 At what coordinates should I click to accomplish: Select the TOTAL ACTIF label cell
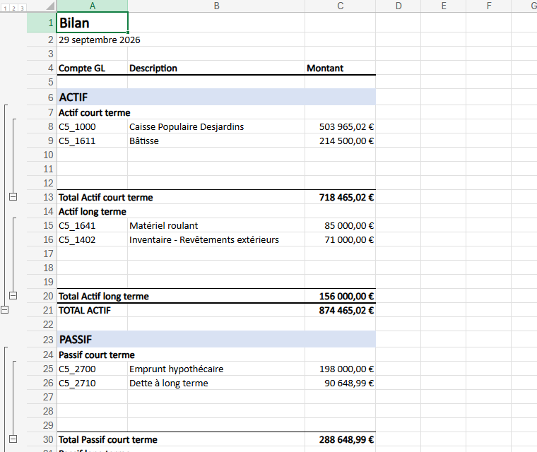92,310
